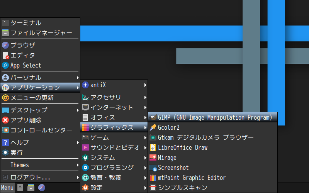Click the Menu button in the taskbar
Screen dimensions: 309x193
pyautogui.click(x=7, y=188)
